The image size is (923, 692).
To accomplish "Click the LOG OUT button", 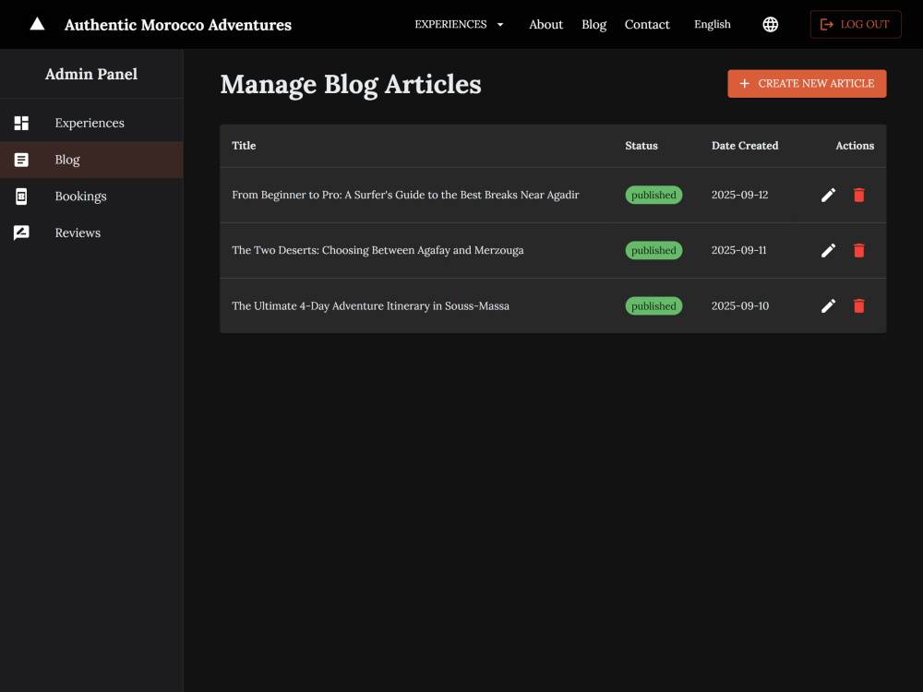I will pos(856,24).
